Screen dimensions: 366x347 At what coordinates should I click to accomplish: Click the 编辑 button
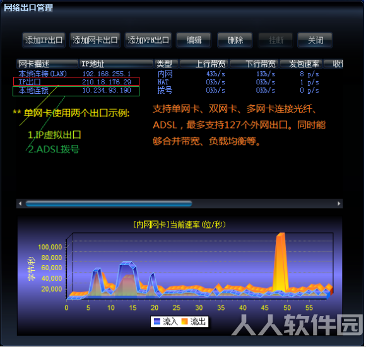click(x=194, y=40)
